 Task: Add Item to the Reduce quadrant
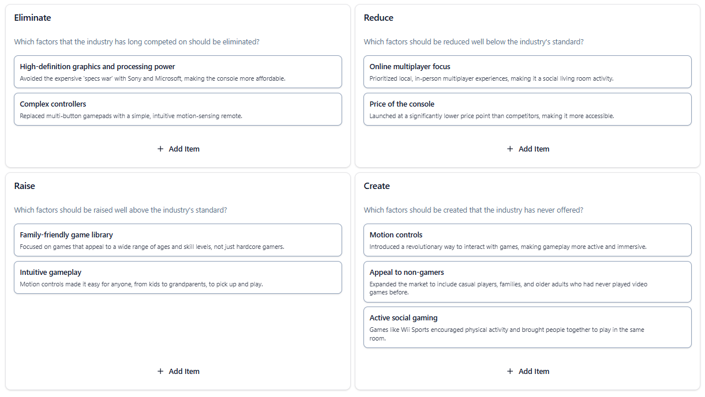pos(528,149)
